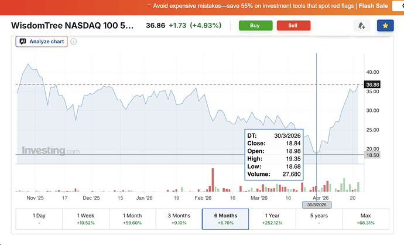
Task: Click the Nov '25 axis label
Action: 35,198
